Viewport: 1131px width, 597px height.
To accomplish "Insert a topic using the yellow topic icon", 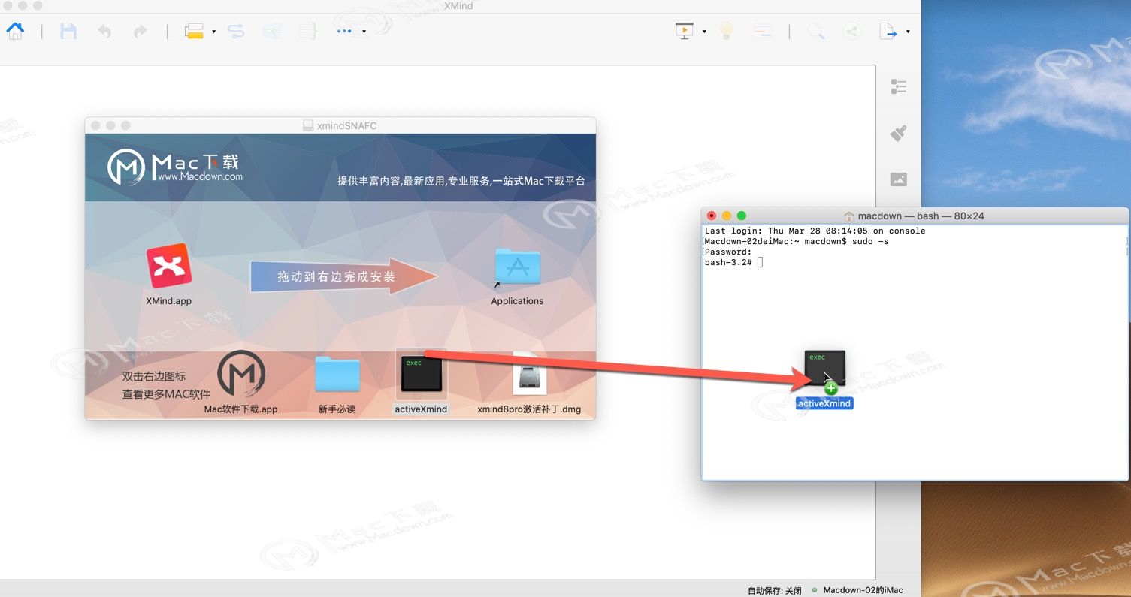I will click(x=195, y=32).
